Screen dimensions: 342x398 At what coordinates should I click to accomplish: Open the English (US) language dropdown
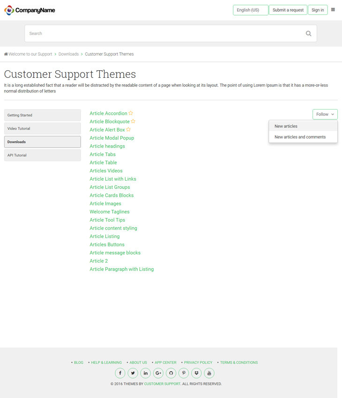[250, 10]
